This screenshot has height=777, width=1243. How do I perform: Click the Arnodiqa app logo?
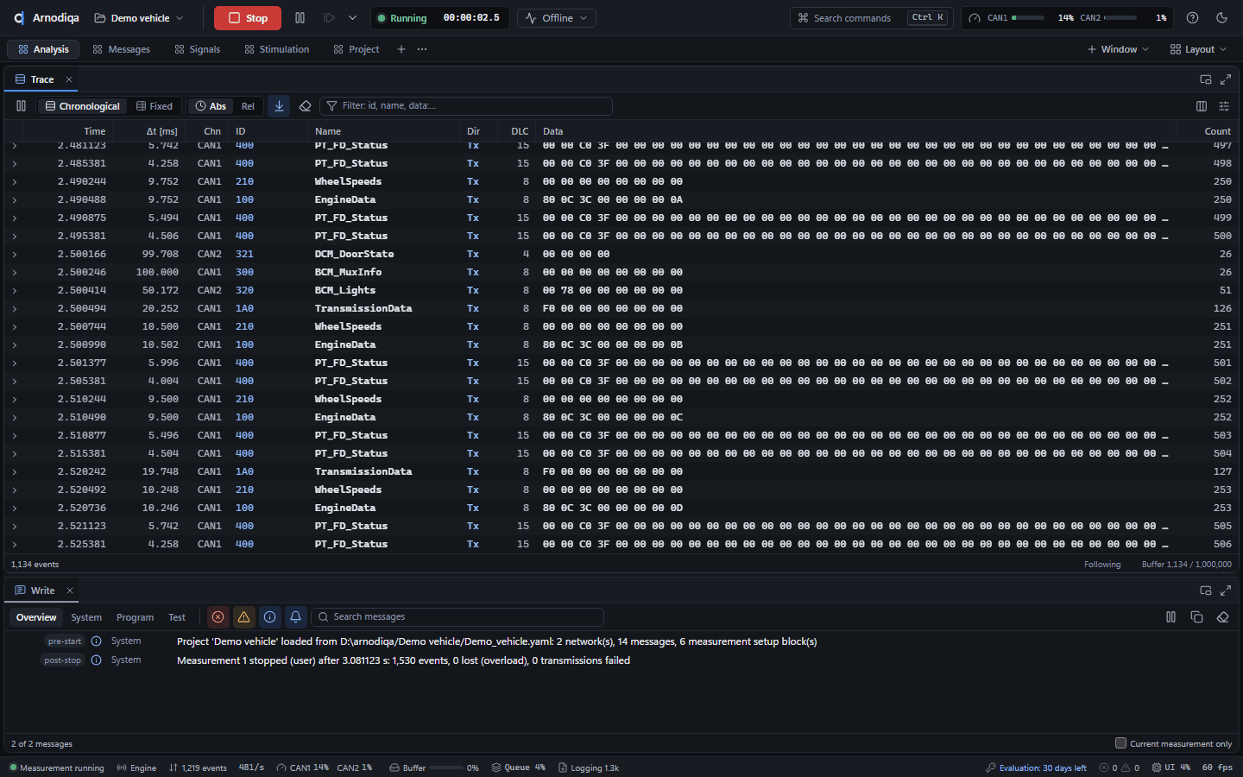19,18
